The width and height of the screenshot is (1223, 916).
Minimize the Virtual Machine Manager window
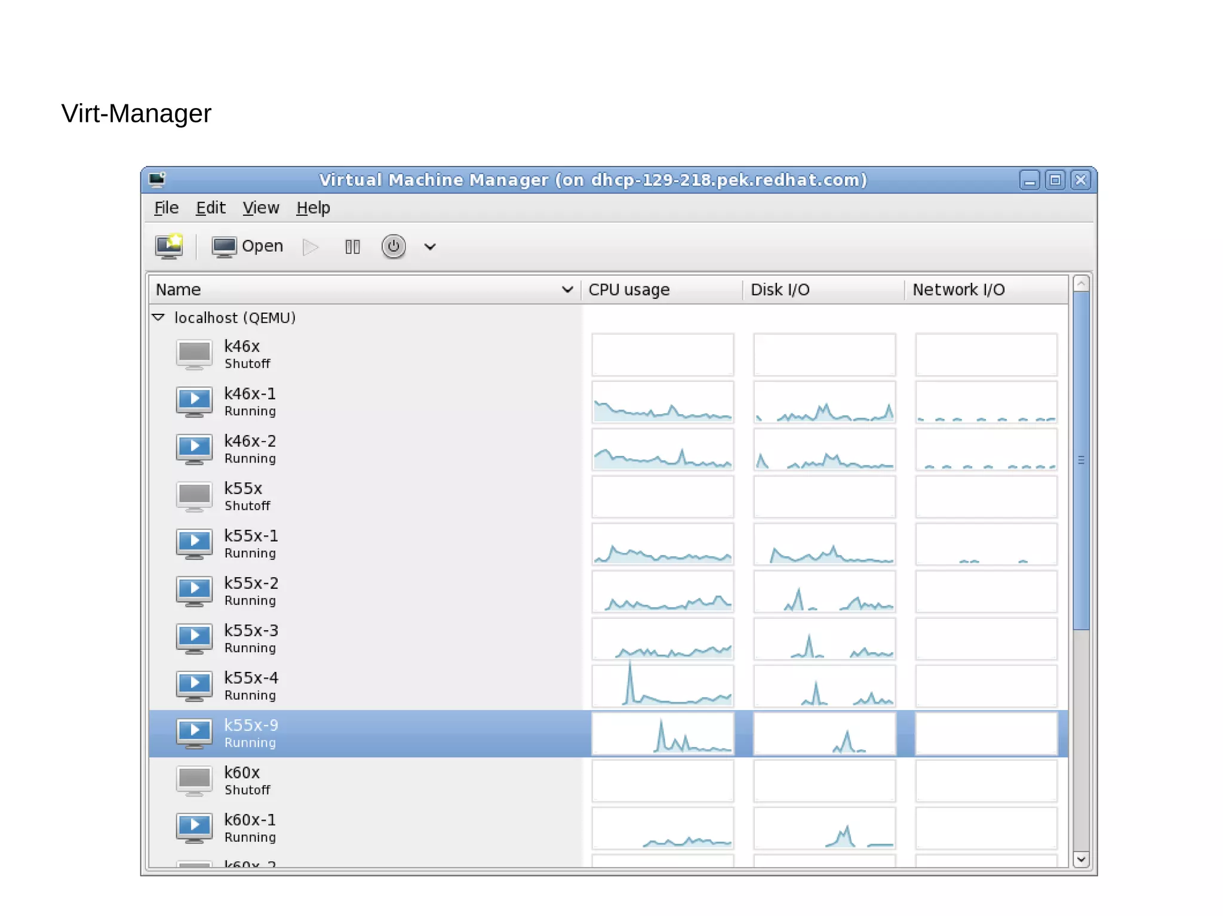coord(1030,180)
